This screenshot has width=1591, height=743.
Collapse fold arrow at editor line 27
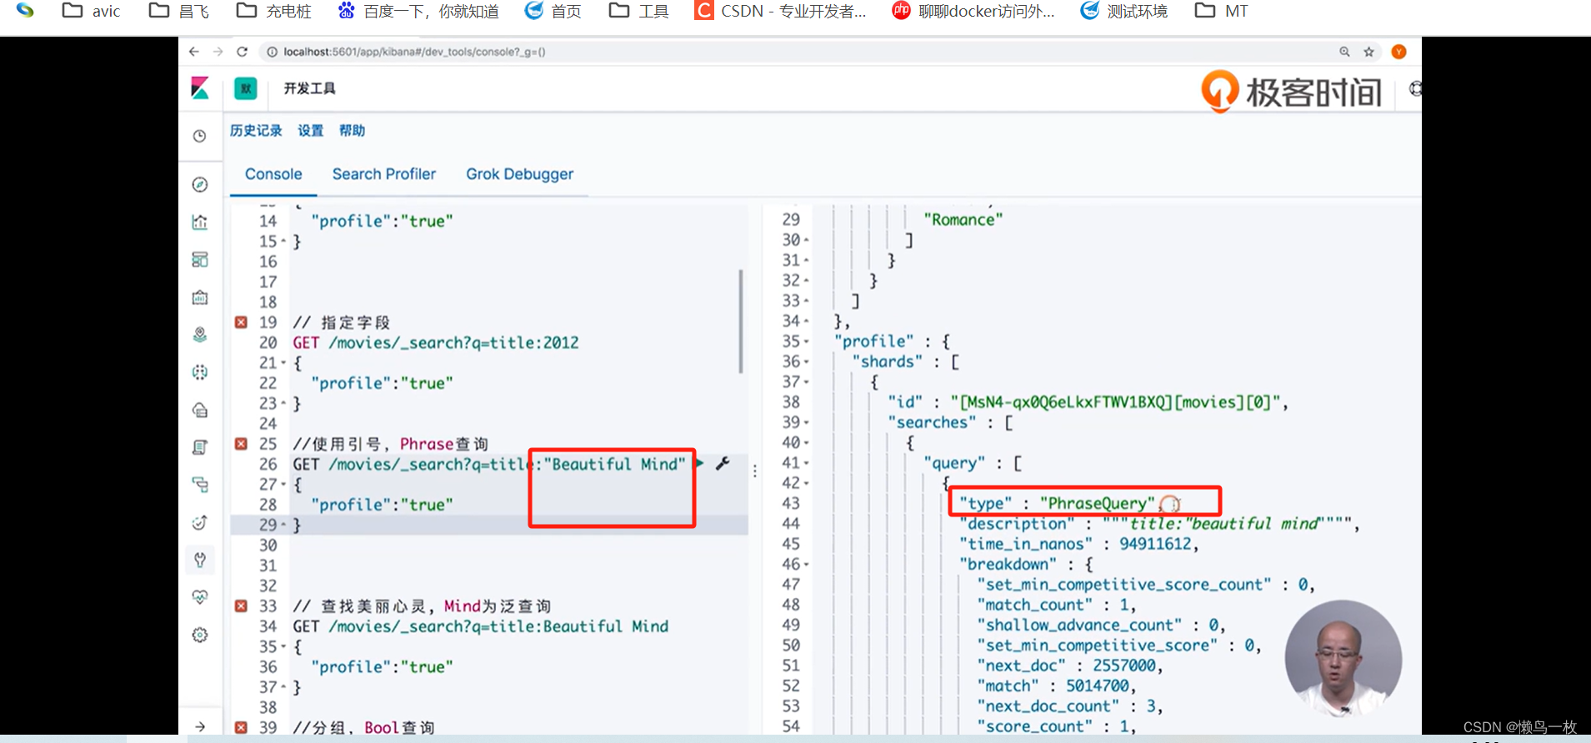(283, 485)
